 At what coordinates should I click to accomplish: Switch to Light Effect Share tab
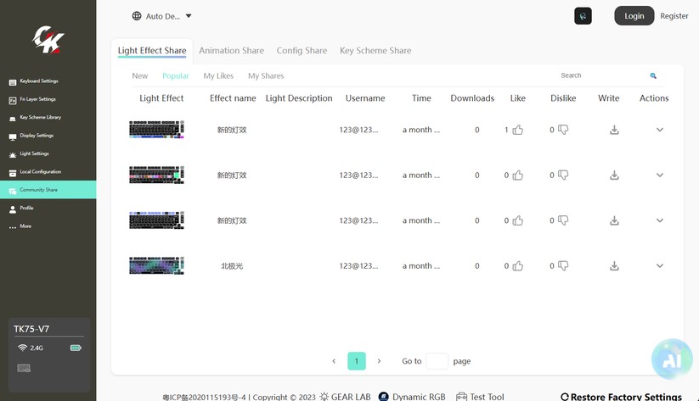click(152, 51)
